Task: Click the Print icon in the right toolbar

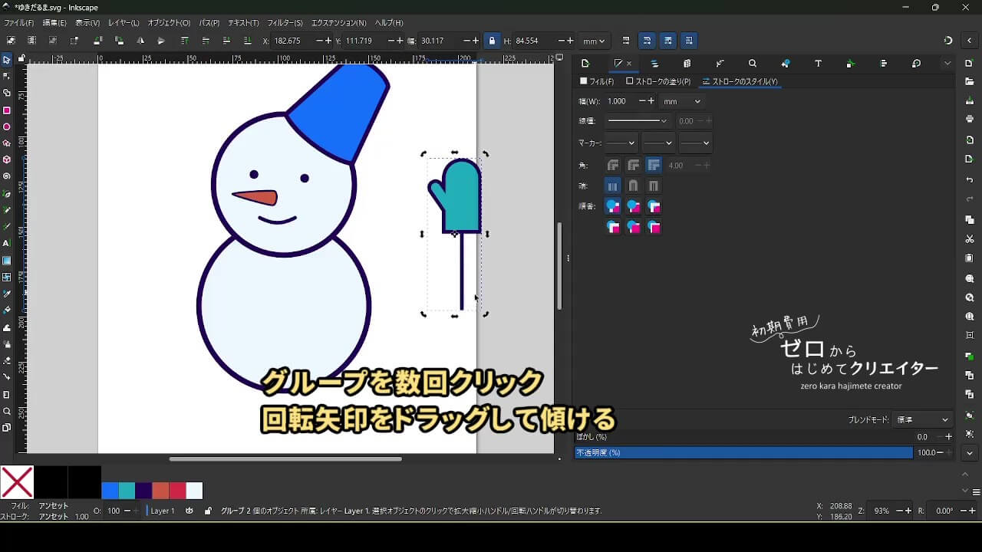Action: [x=970, y=119]
